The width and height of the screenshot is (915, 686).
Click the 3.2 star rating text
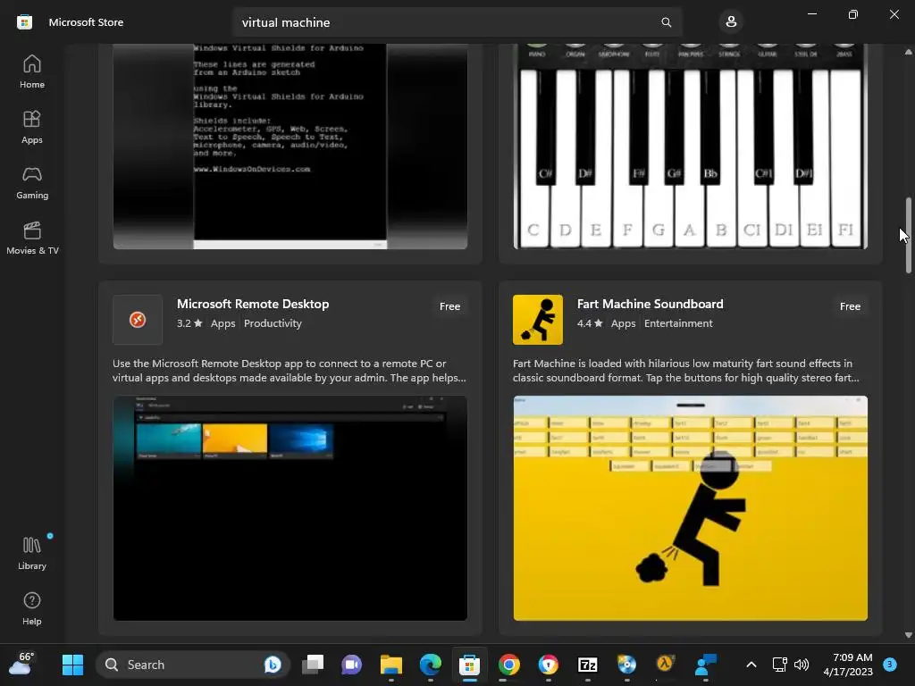pyautogui.click(x=189, y=323)
